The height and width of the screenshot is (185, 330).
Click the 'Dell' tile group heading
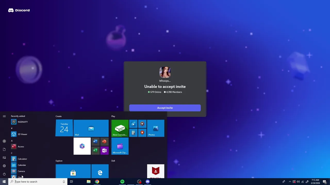click(x=113, y=161)
